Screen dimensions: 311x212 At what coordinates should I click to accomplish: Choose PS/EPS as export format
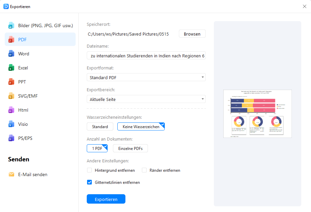click(x=40, y=138)
